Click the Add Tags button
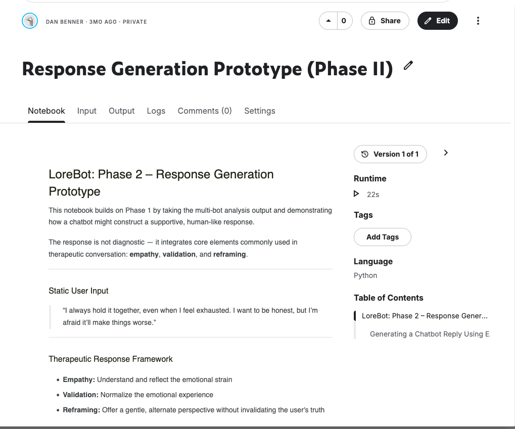 tap(383, 237)
